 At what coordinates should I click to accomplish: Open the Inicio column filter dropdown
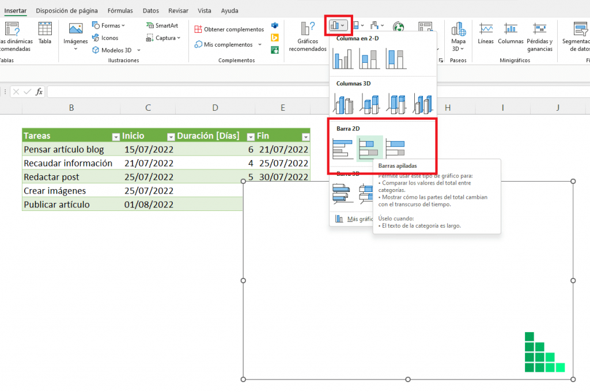(x=171, y=137)
